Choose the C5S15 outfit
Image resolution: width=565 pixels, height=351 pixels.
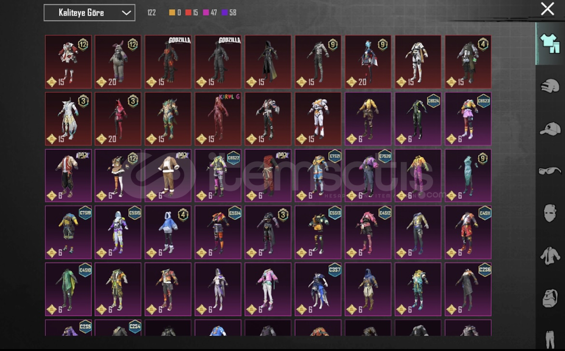click(x=118, y=233)
